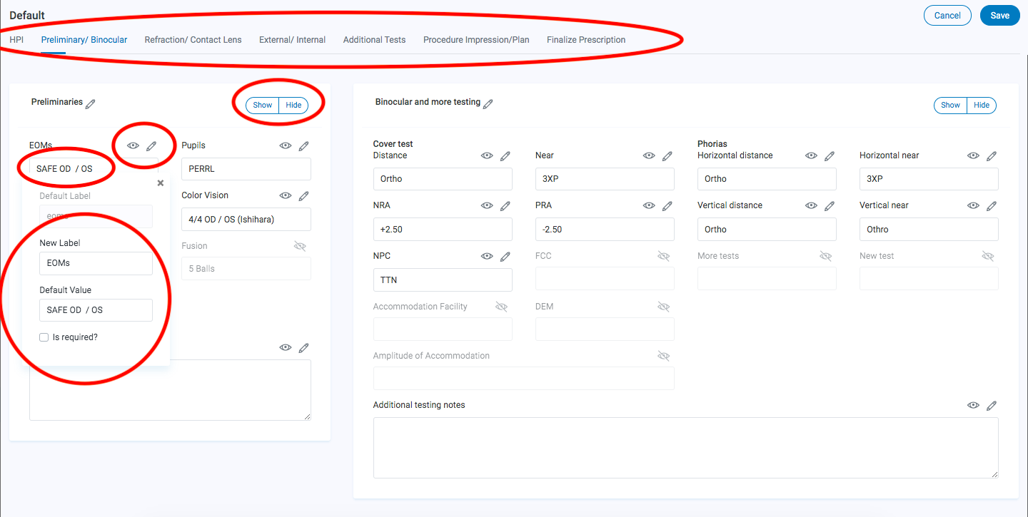This screenshot has height=517, width=1028.
Task: Click the Default Value input showing SAFE OD/OS
Action: click(x=96, y=310)
